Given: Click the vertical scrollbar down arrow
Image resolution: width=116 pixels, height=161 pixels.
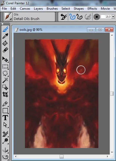Looking at the screenshot, I should coord(112,152).
